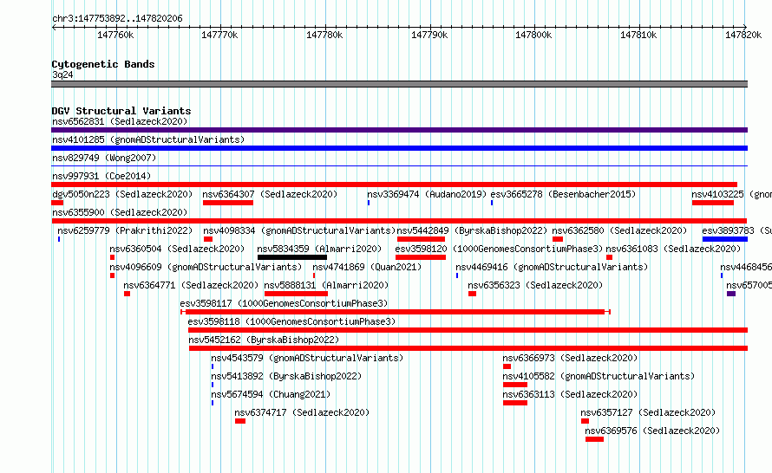Viewport: 772px width, 473px height.
Task: Open nsv6357127 (Sedlazeck2020) label
Action: pos(648,412)
